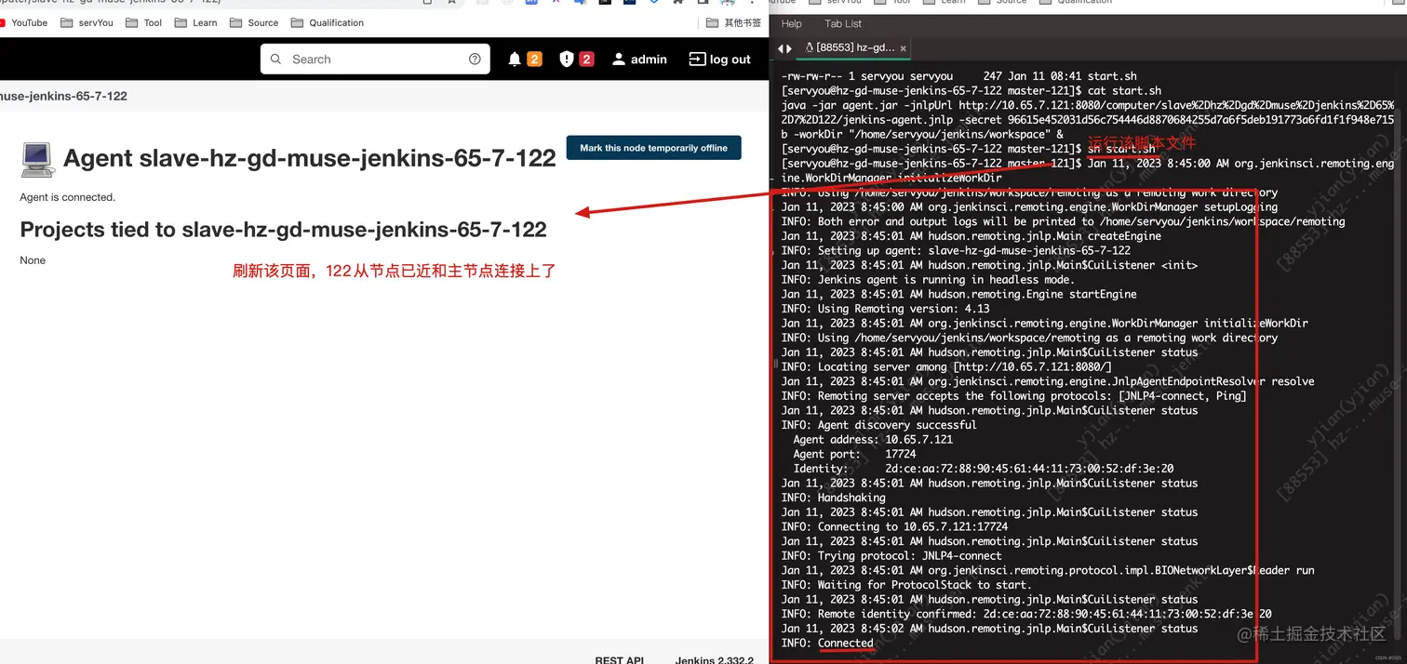Click the log out icon in Jenkins header
The height and width of the screenshot is (664, 1407).
pos(697,60)
